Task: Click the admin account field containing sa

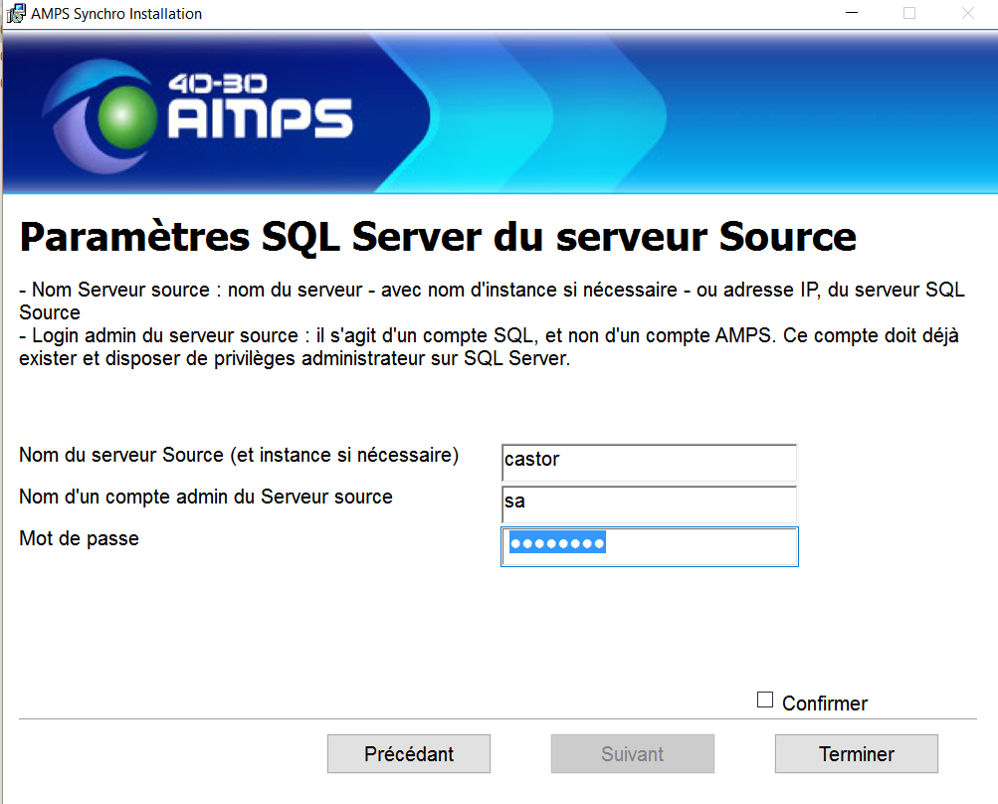Action: pos(649,503)
